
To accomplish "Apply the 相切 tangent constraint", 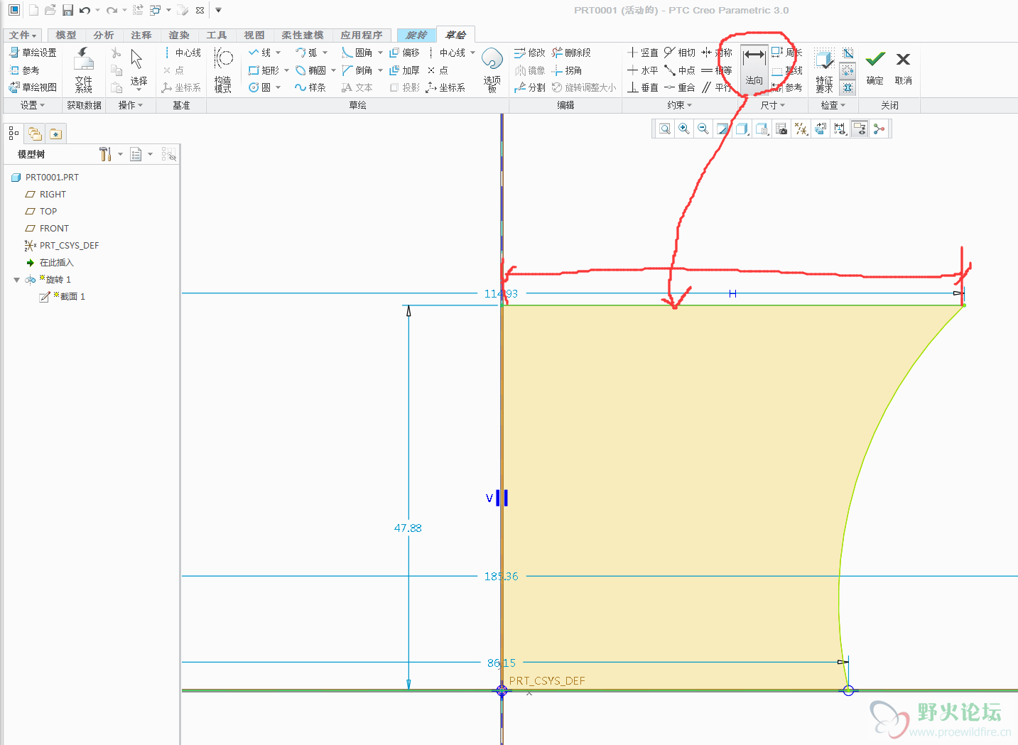I will 680,53.
